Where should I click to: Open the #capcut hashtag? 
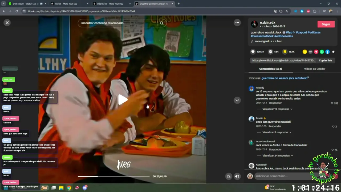click(x=301, y=32)
